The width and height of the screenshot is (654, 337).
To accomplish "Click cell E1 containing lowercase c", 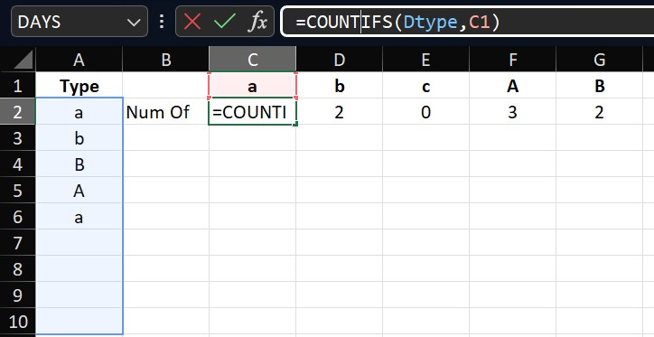I will 425,86.
